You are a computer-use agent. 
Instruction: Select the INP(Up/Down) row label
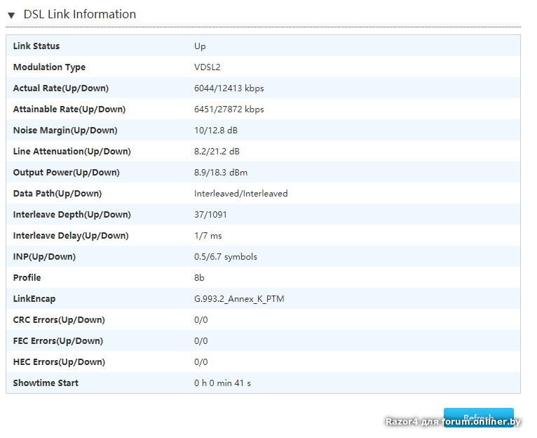point(44,257)
